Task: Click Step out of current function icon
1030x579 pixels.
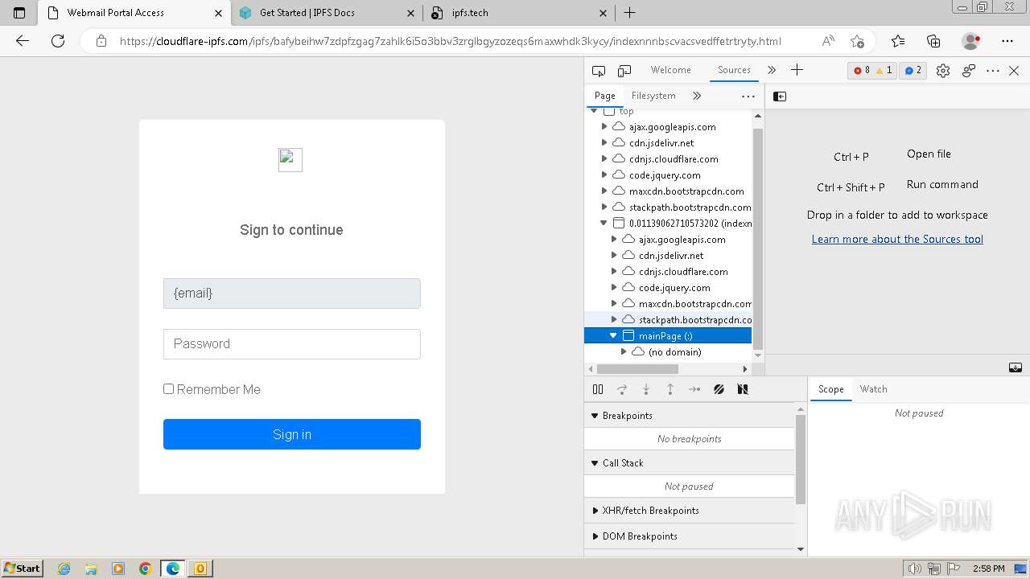Action: tap(670, 389)
